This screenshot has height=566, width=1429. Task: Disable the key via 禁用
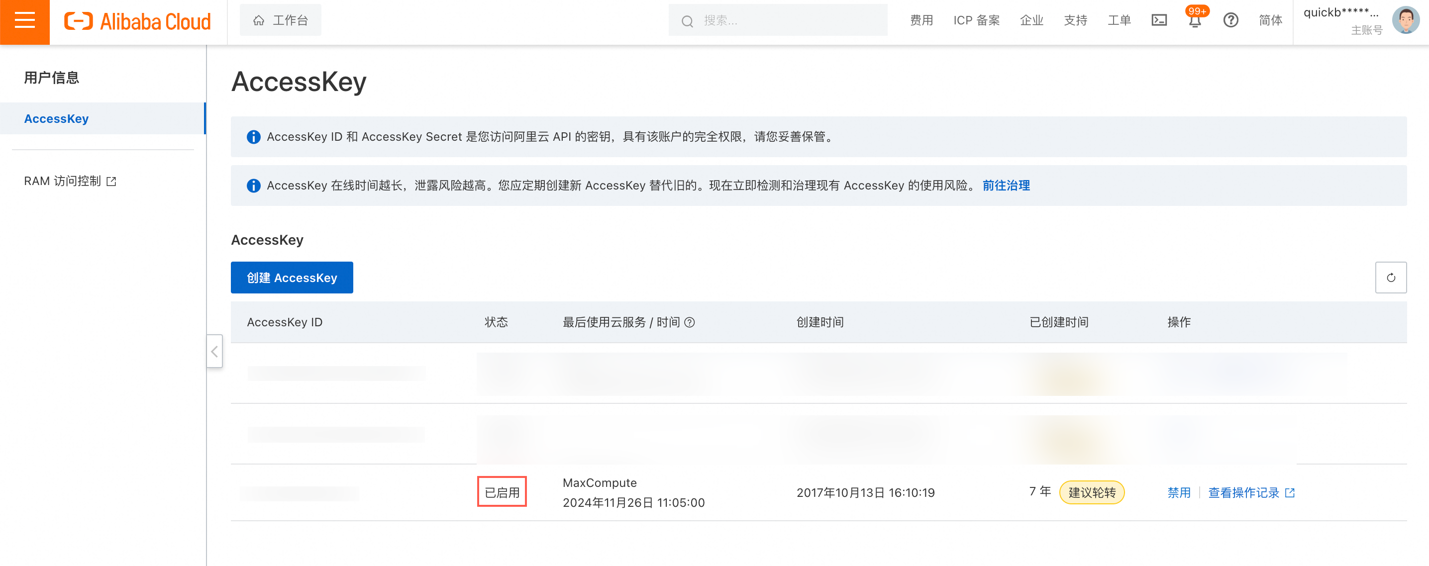[x=1179, y=492]
